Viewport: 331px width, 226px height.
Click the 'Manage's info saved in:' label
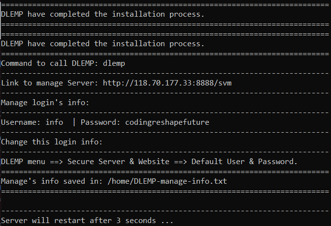[x=52, y=181]
